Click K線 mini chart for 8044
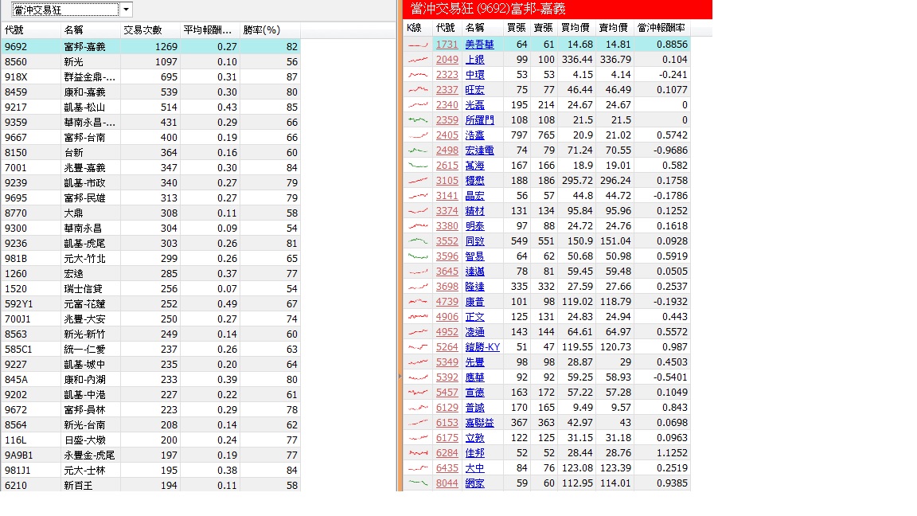 [418, 483]
